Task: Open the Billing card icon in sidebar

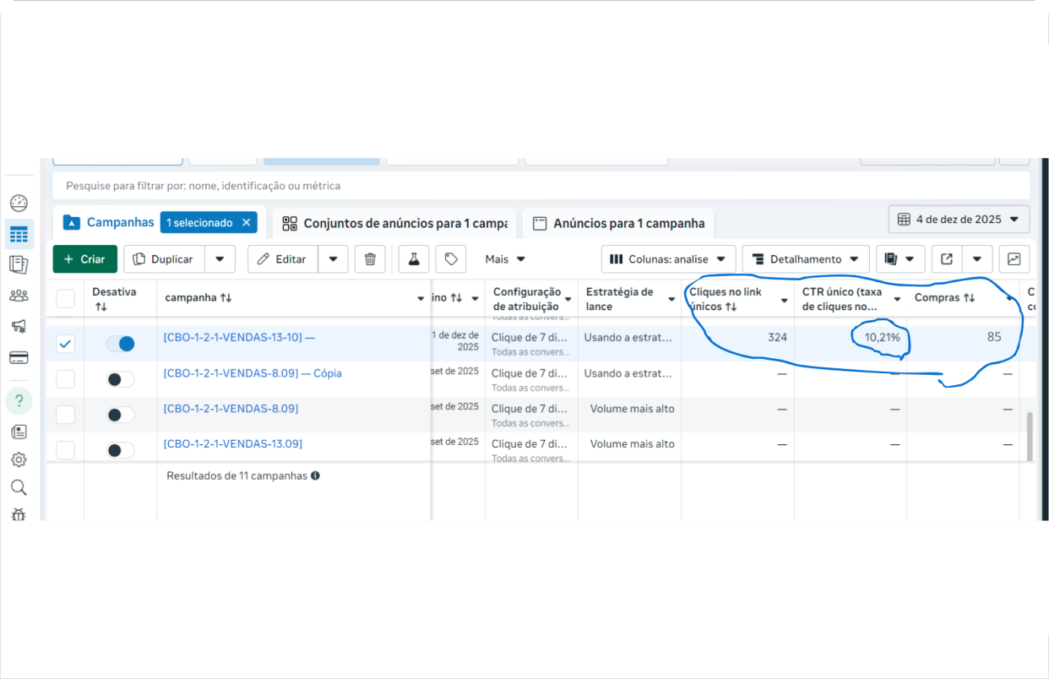Action: point(19,357)
